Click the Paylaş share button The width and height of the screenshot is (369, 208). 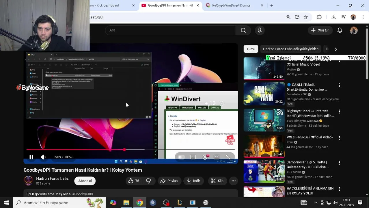click(169, 181)
